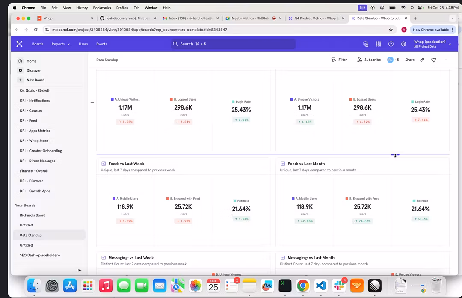Open the Whop (production) project switcher
The width and height of the screenshot is (462, 298).
(432, 44)
